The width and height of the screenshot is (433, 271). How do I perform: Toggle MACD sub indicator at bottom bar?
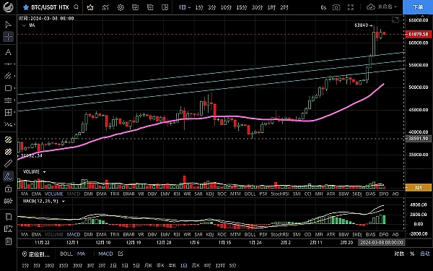pyautogui.click(x=105, y=254)
